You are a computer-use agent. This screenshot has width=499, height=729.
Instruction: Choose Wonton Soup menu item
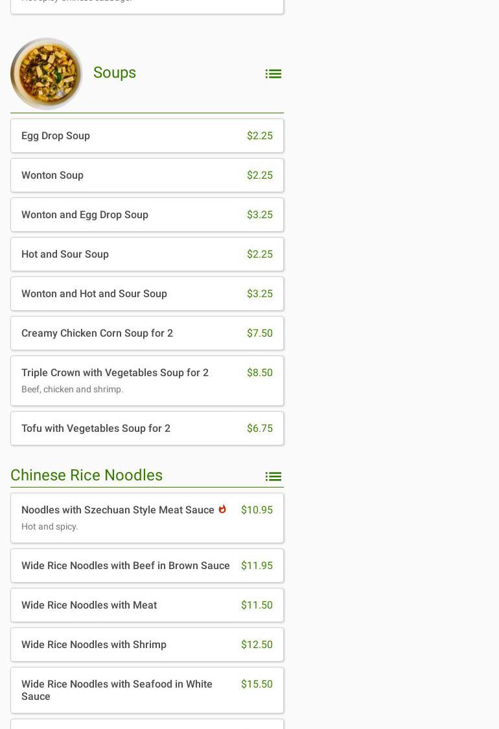[147, 175]
